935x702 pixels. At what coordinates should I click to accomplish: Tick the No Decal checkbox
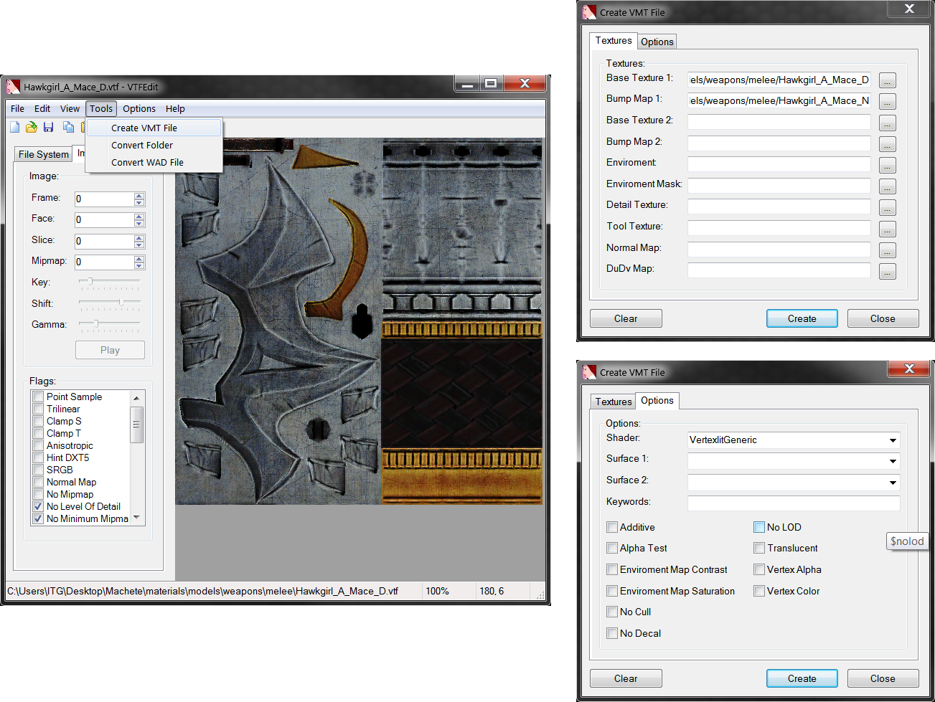(x=612, y=633)
